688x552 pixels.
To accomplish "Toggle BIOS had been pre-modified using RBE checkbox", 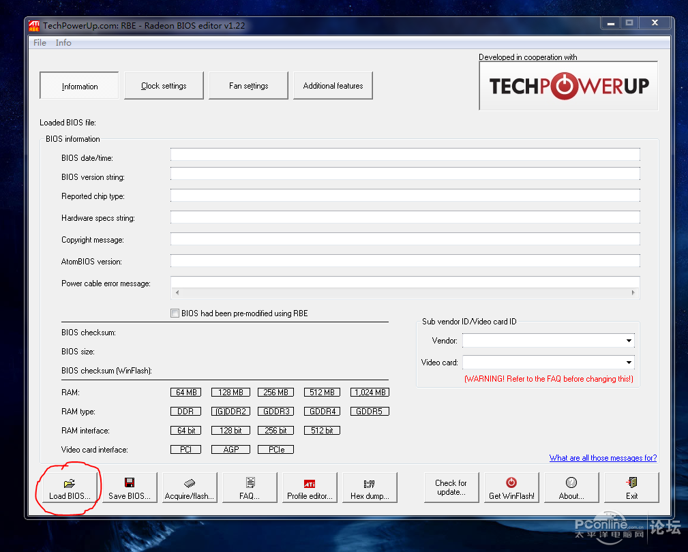I will pyautogui.click(x=175, y=313).
